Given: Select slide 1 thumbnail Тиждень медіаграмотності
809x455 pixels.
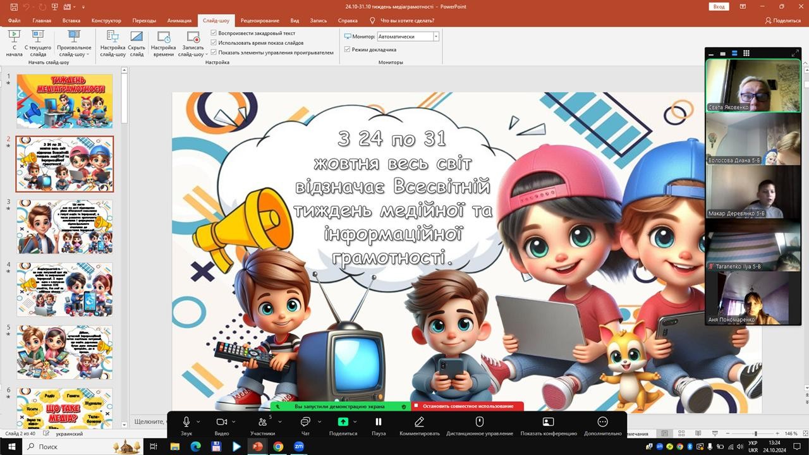Looking at the screenshot, I should pyautogui.click(x=64, y=101).
